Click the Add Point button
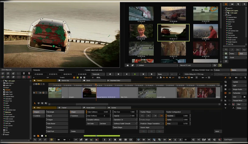This screenshot has width=248, height=144. click(57, 131)
